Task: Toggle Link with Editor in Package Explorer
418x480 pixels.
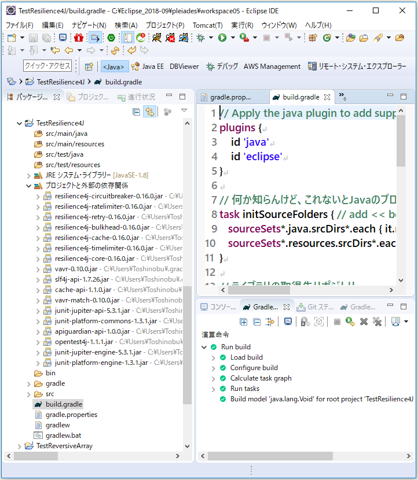Action: (x=150, y=112)
